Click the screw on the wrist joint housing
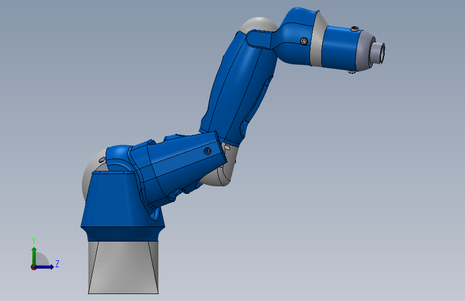 tap(304, 41)
